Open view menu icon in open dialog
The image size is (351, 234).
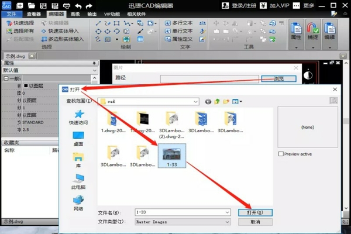point(237,102)
